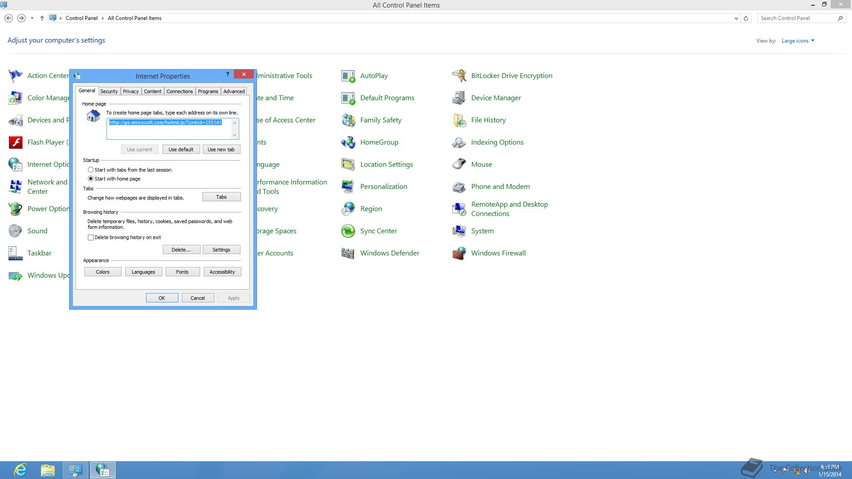
Task: Switch to the Content tab
Action: click(x=153, y=91)
